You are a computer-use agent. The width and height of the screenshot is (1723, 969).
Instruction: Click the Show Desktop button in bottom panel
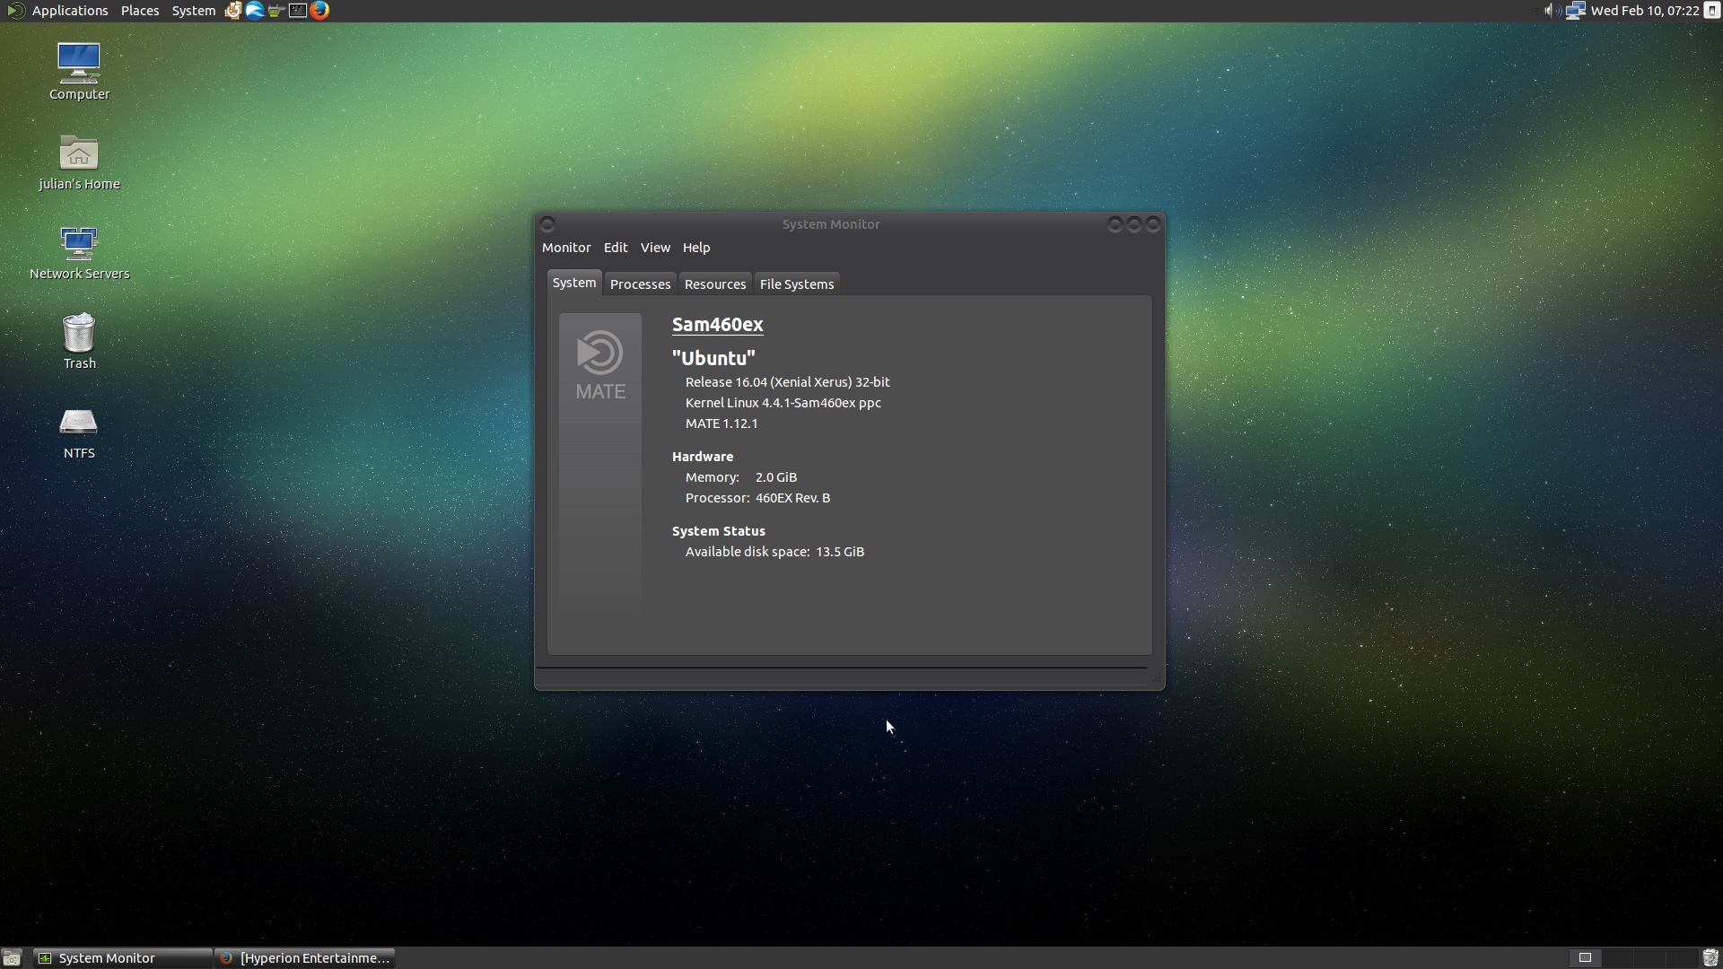pyautogui.click(x=12, y=958)
